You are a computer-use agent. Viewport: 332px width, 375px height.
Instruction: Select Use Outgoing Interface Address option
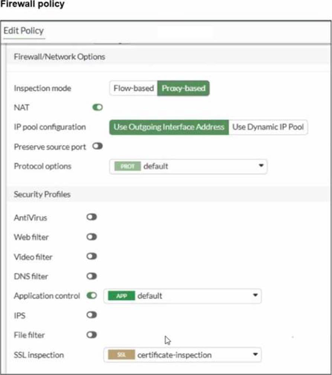tap(169, 127)
